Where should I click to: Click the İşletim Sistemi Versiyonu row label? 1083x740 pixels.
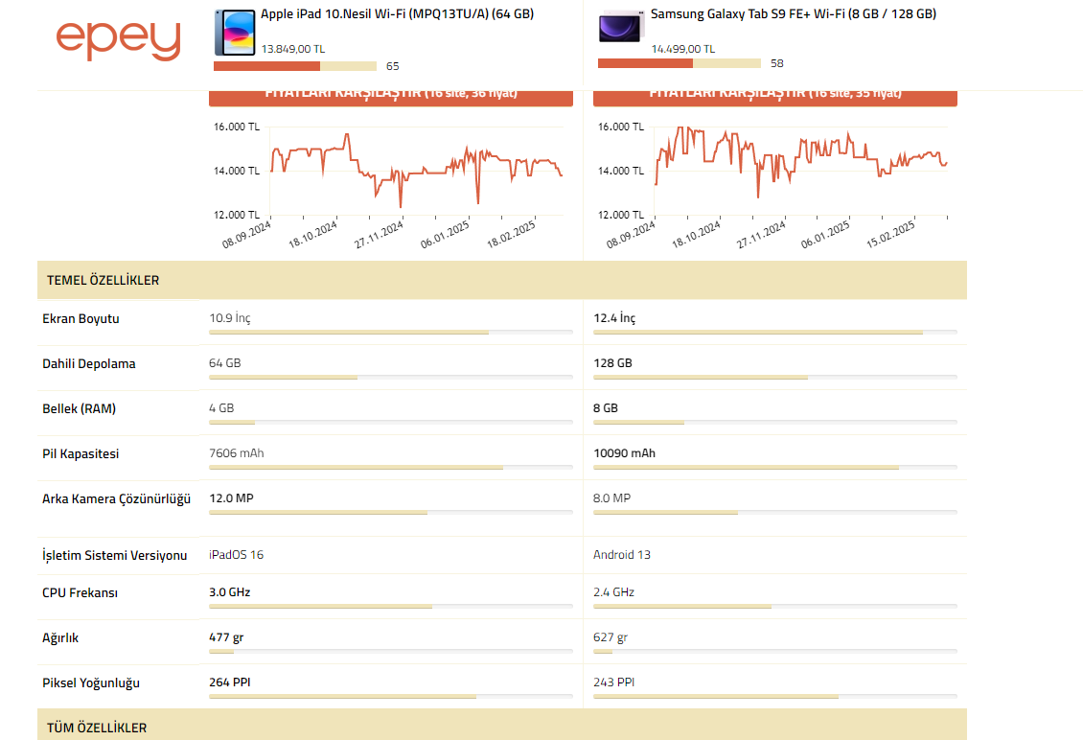click(115, 556)
